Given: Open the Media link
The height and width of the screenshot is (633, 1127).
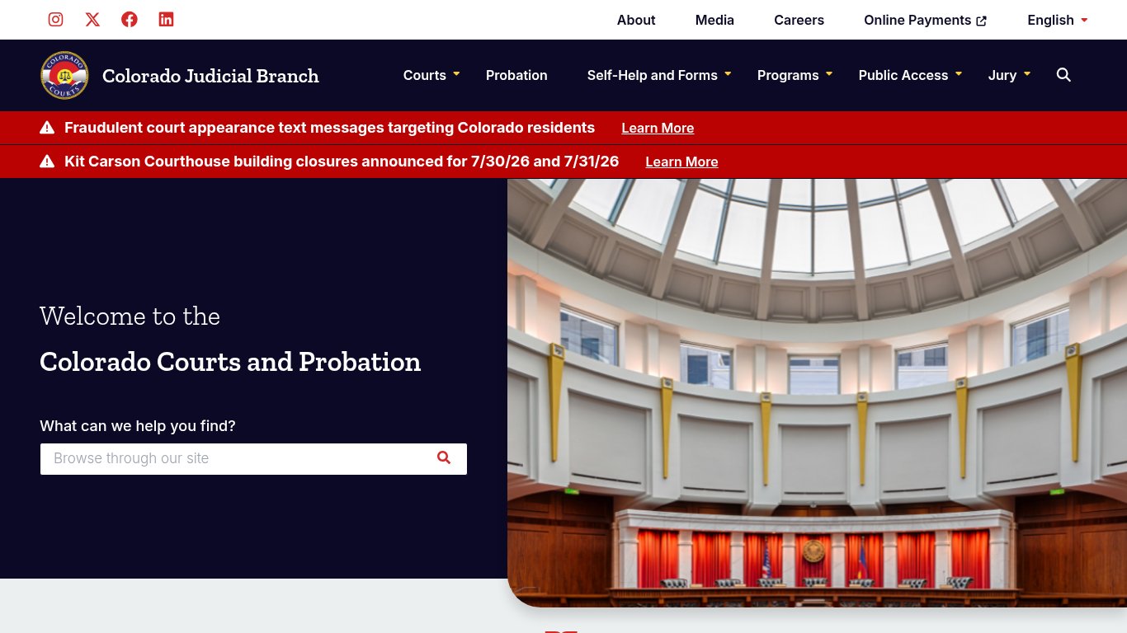Looking at the screenshot, I should pyautogui.click(x=714, y=20).
